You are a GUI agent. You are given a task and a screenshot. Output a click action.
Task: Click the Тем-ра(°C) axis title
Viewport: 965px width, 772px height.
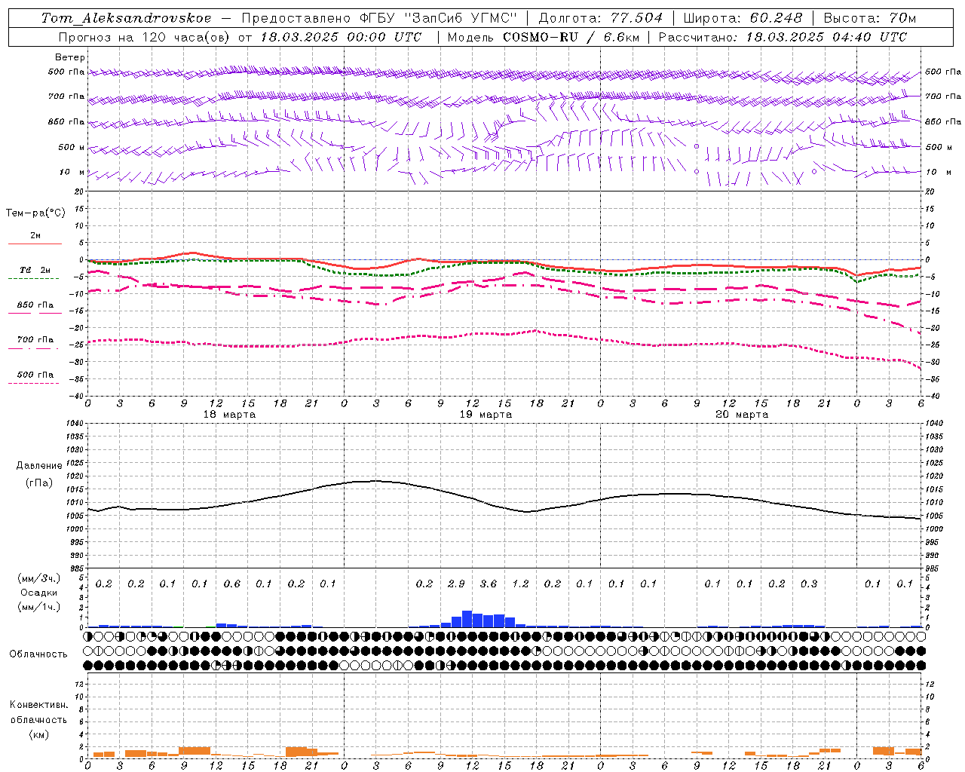coord(35,213)
